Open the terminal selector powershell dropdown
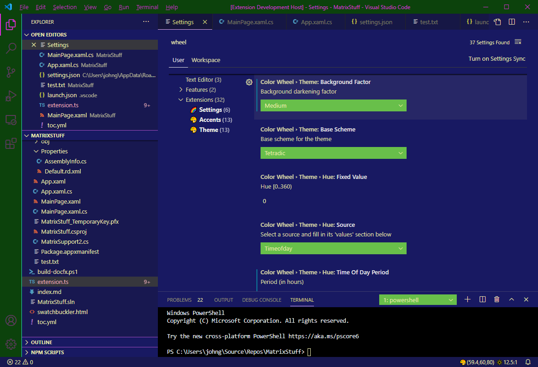 click(418, 300)
